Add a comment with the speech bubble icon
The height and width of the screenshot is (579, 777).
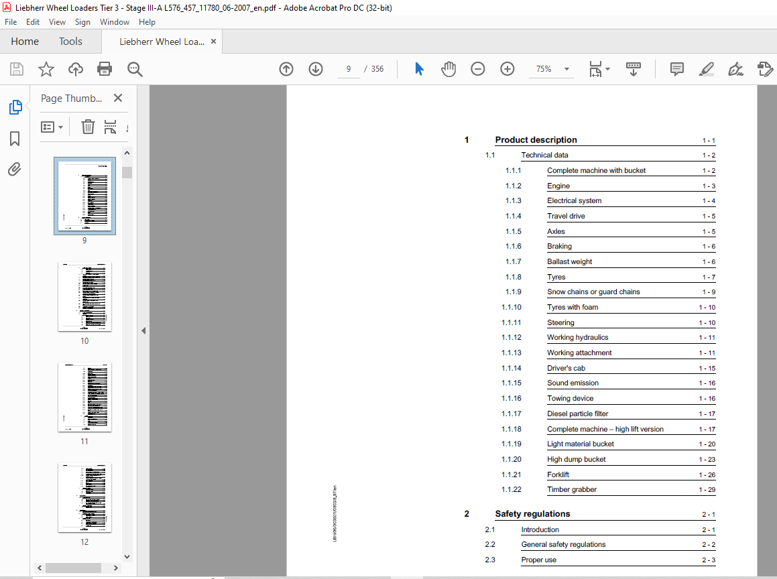pos(677,69)
